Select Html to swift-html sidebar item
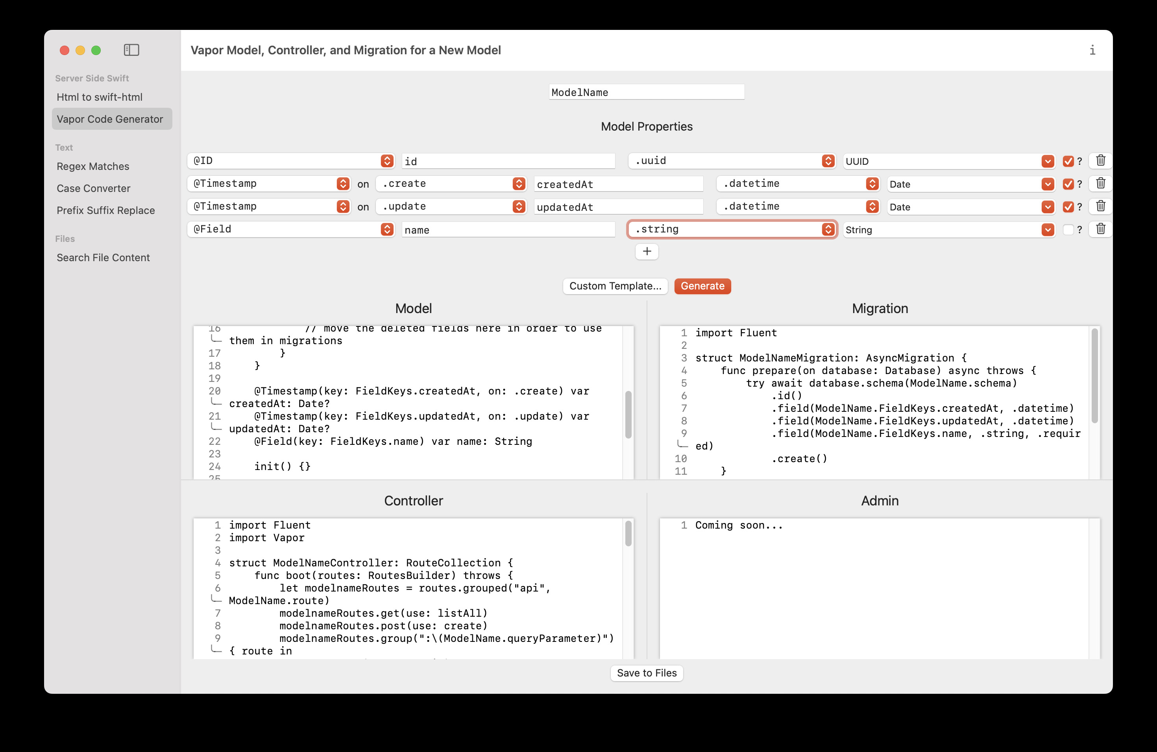Image resolution: width=1157 pixels, height=752 pixels. (99, 97)
